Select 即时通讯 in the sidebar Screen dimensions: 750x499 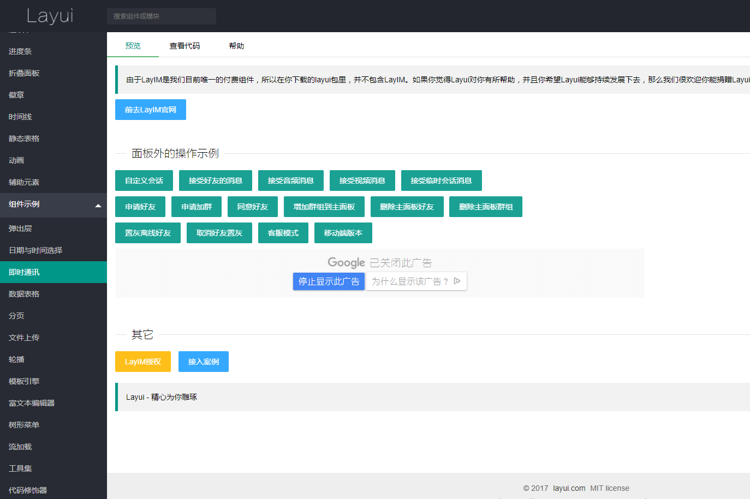tap(53, 272)
